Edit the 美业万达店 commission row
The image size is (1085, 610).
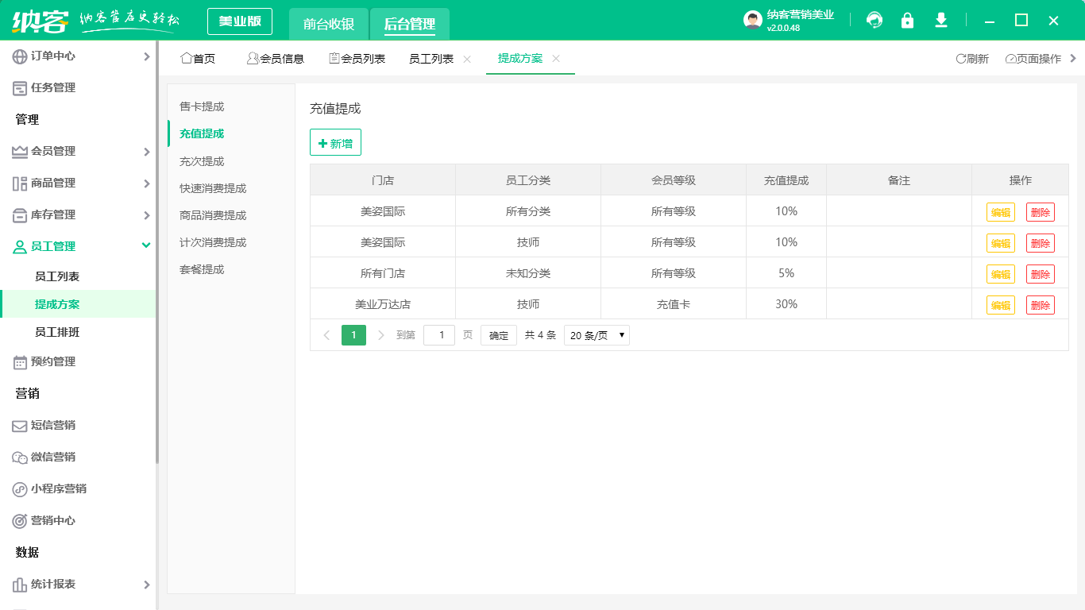(x=1000, y=305)
